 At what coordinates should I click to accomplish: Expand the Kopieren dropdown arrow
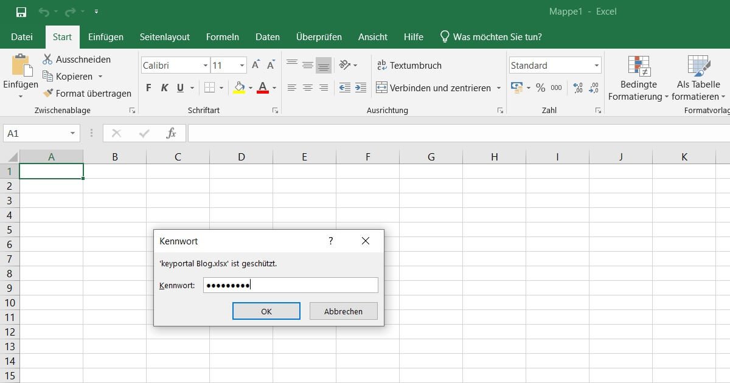tap(100, 77)
